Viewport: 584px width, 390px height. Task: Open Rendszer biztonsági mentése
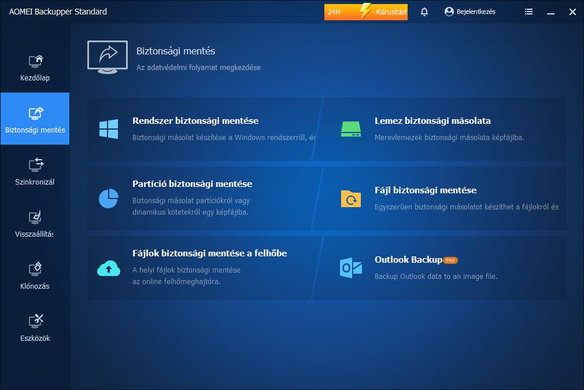(x=195, y=121)
